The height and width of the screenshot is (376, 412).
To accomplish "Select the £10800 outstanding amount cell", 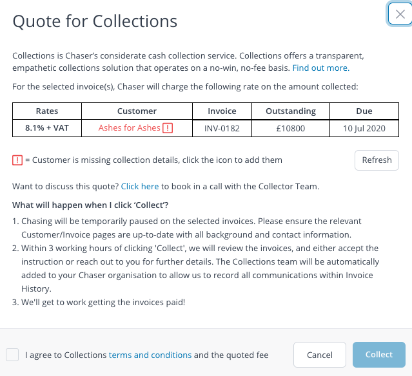I will click(x=291, y=128).
